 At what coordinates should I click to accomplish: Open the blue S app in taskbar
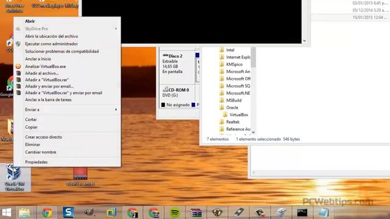click(x=68, y=212)
